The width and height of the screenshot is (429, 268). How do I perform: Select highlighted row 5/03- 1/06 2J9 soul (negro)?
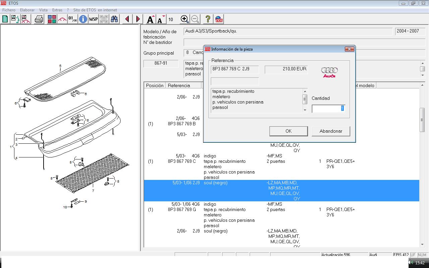click(x=282, y=191)
